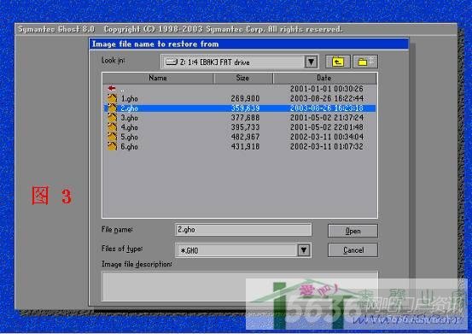Click the Image file description box
This screenshot has width=472, height=334.
(240, 286)
